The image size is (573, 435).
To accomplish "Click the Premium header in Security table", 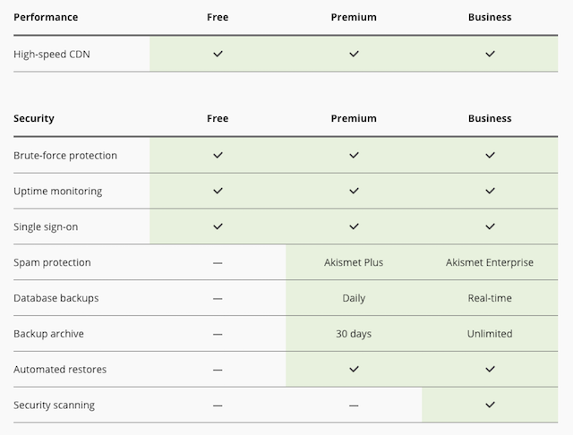I will (x=354, y=118).
